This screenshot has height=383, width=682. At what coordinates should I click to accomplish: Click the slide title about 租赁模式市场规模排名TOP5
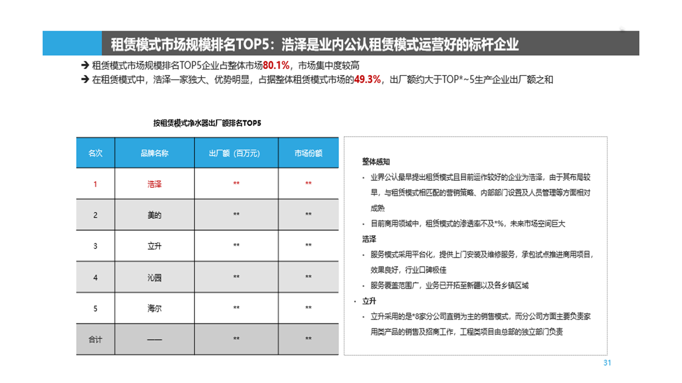pos(314,44)
